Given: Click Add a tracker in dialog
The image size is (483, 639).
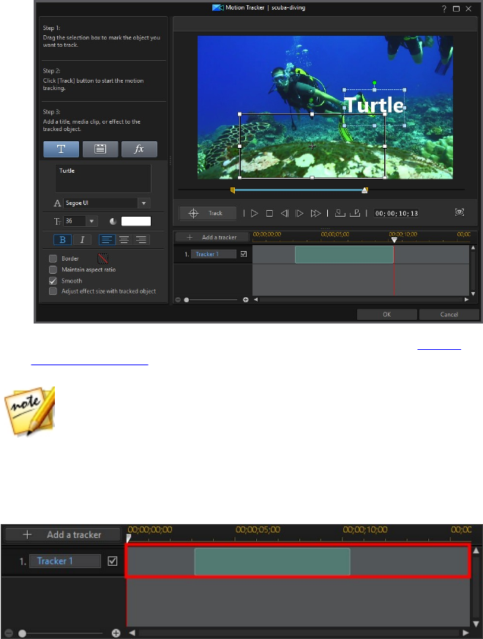Looking at the screenshot, I should point(211,237).
